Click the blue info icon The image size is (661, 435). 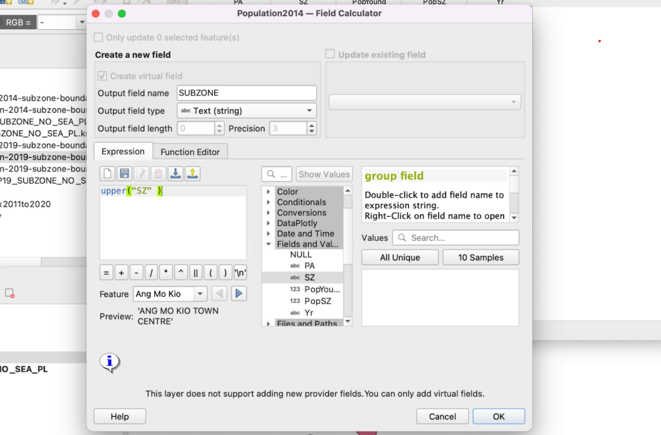tap(110, 362)
